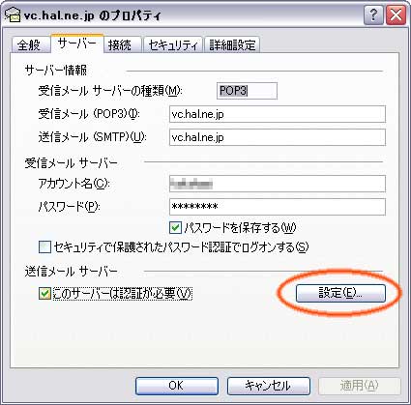Switch to the 全般 tab
This screenshot has width=411, height=405.
(x=30, y=44)
